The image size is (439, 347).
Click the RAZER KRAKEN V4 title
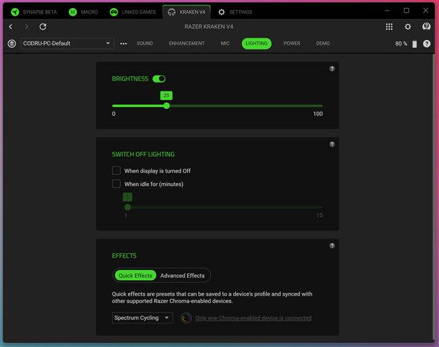tap(209, 26)
